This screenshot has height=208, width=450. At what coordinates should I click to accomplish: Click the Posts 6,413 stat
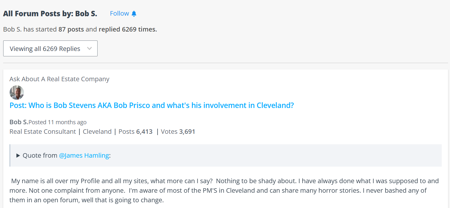[136, 132]
